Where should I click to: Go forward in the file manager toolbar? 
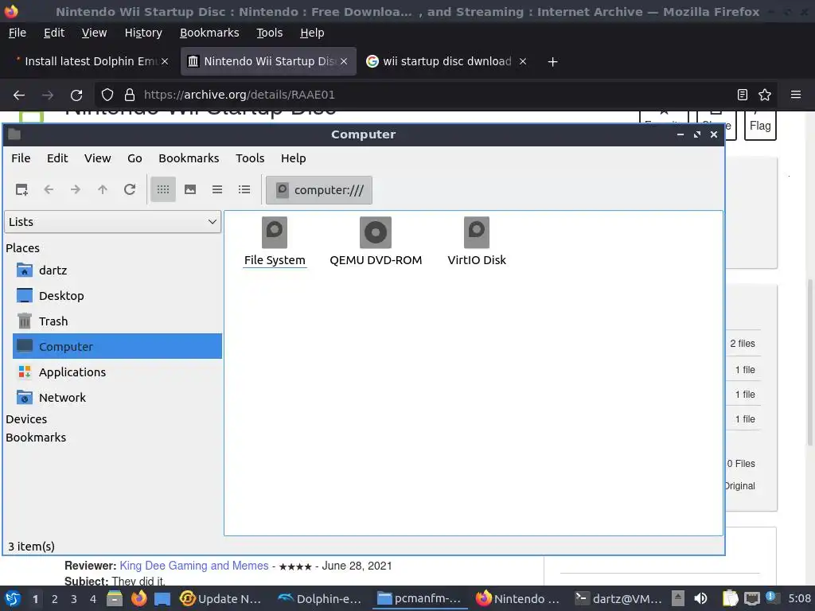[76, 189]
